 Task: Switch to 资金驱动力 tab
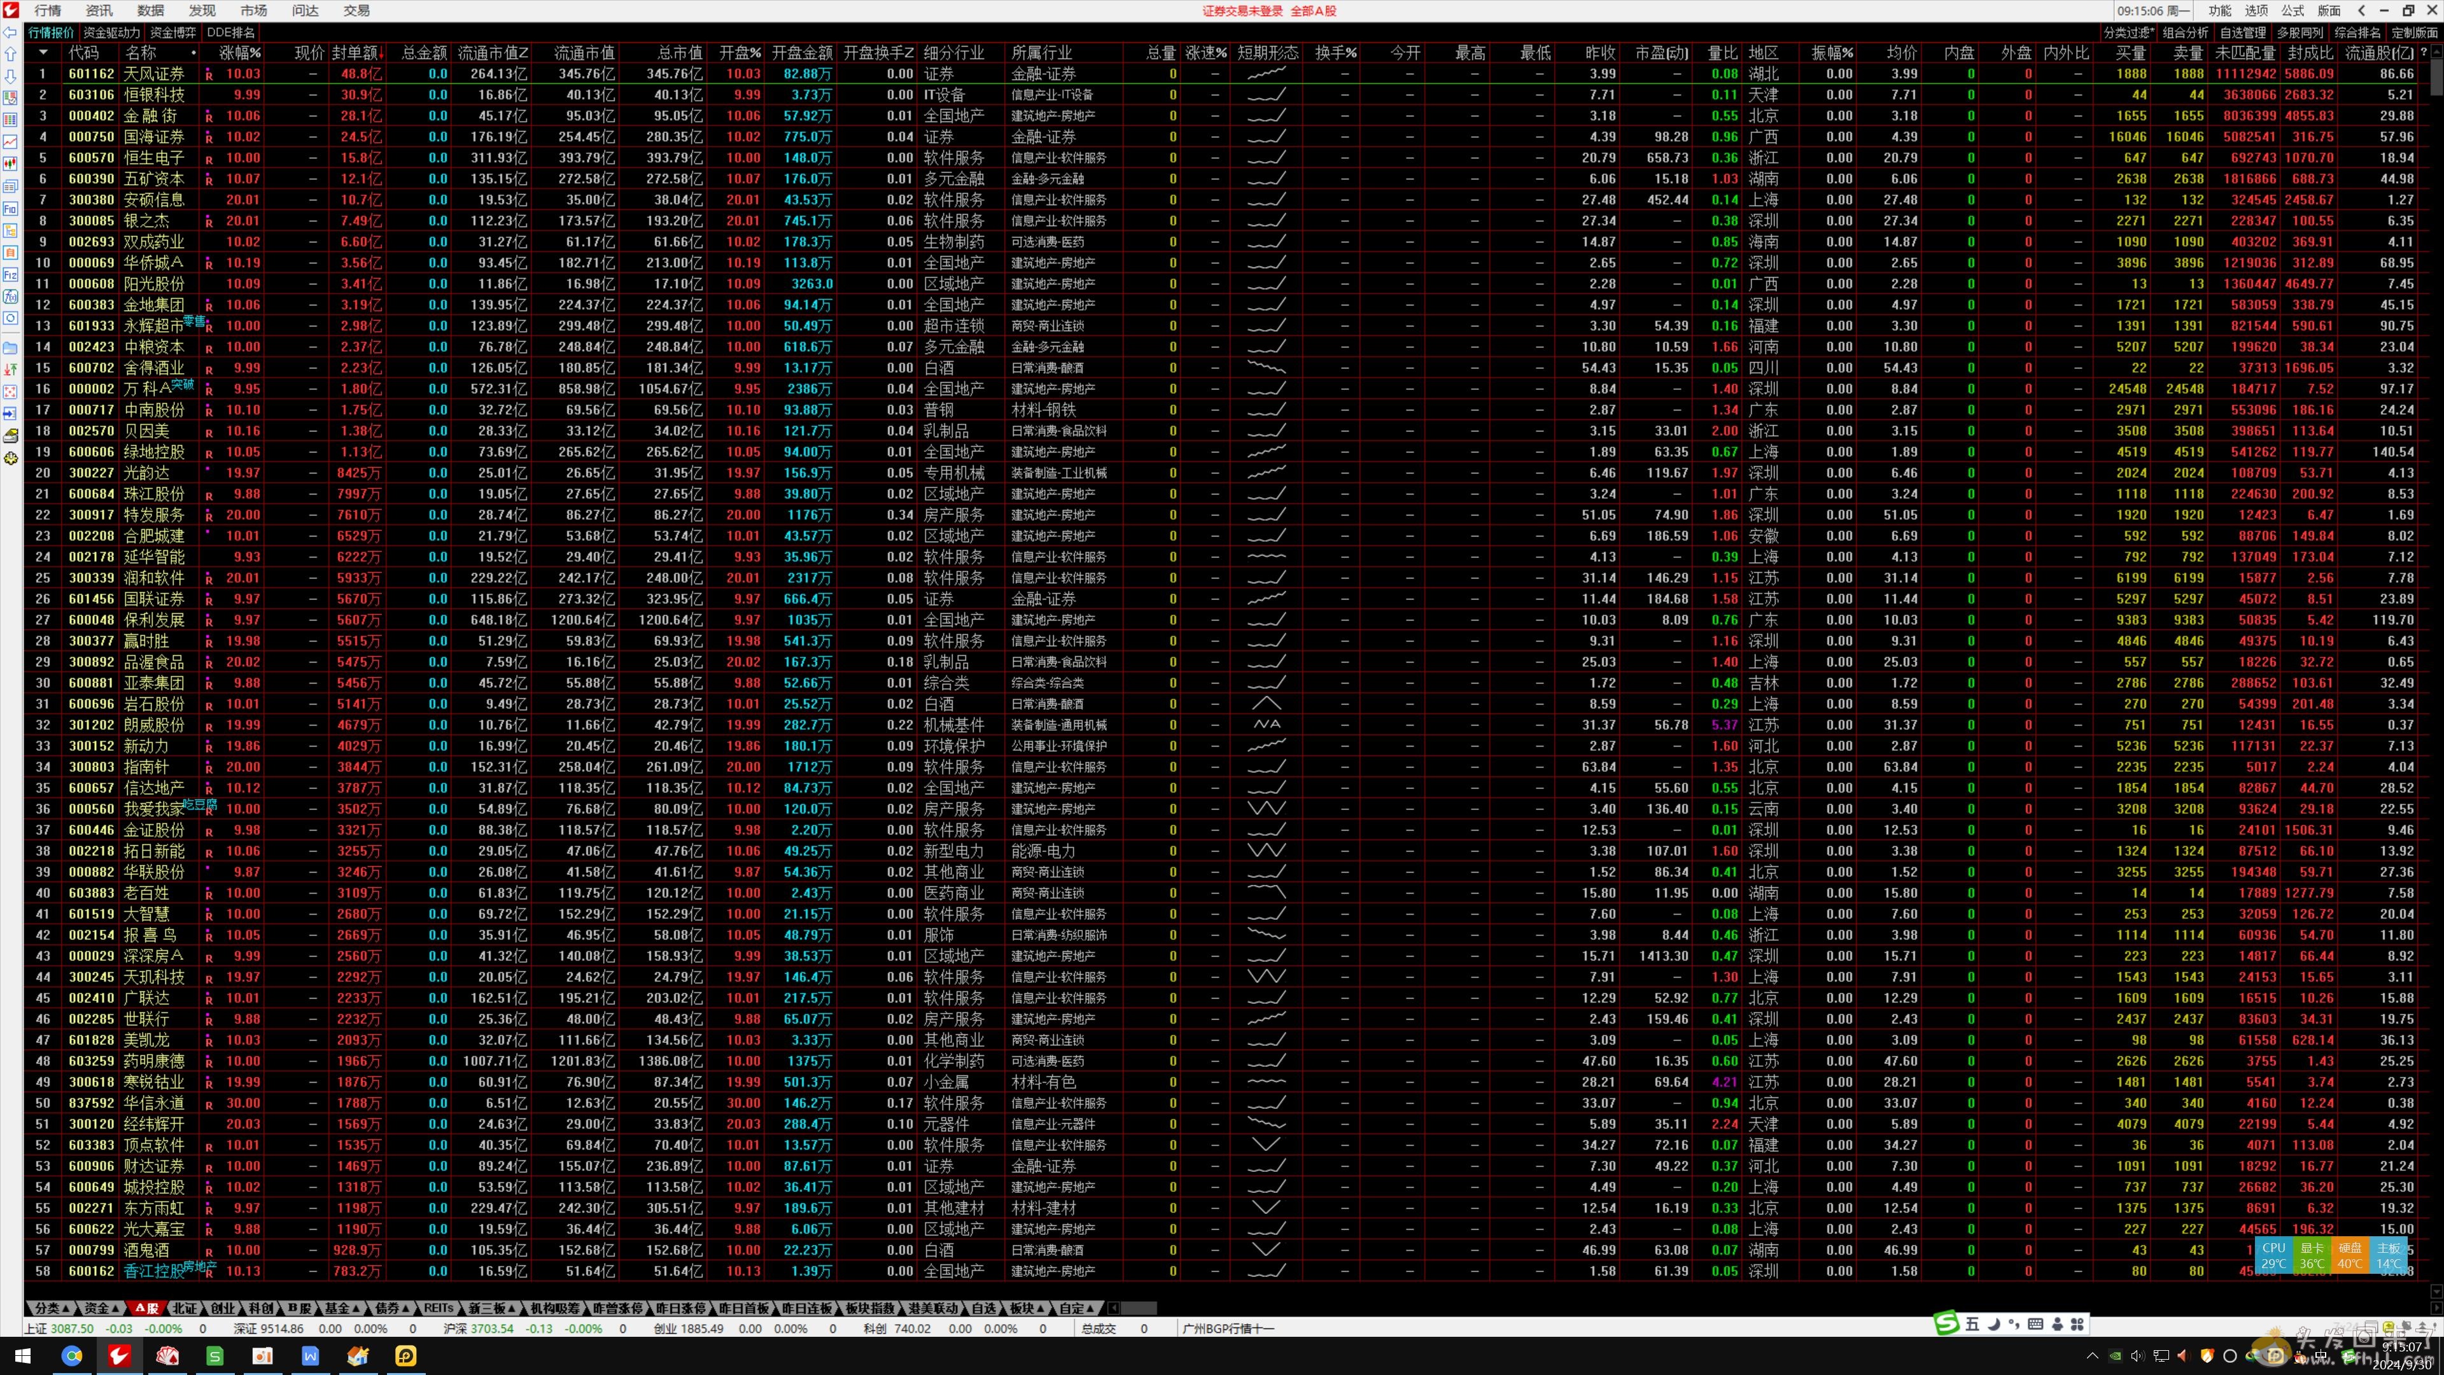[111, 32]
